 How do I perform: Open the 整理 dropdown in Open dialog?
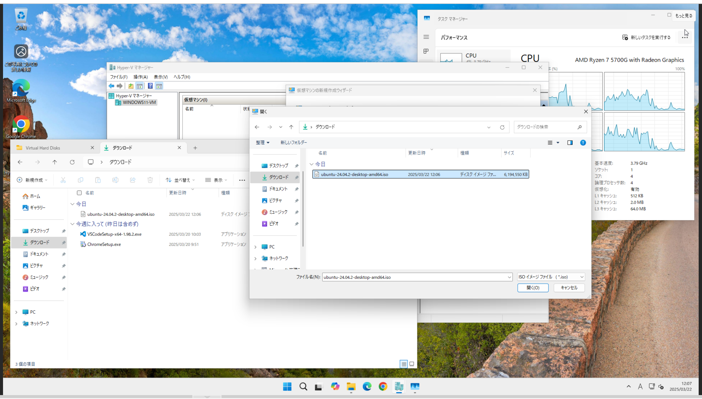point(262,143)
